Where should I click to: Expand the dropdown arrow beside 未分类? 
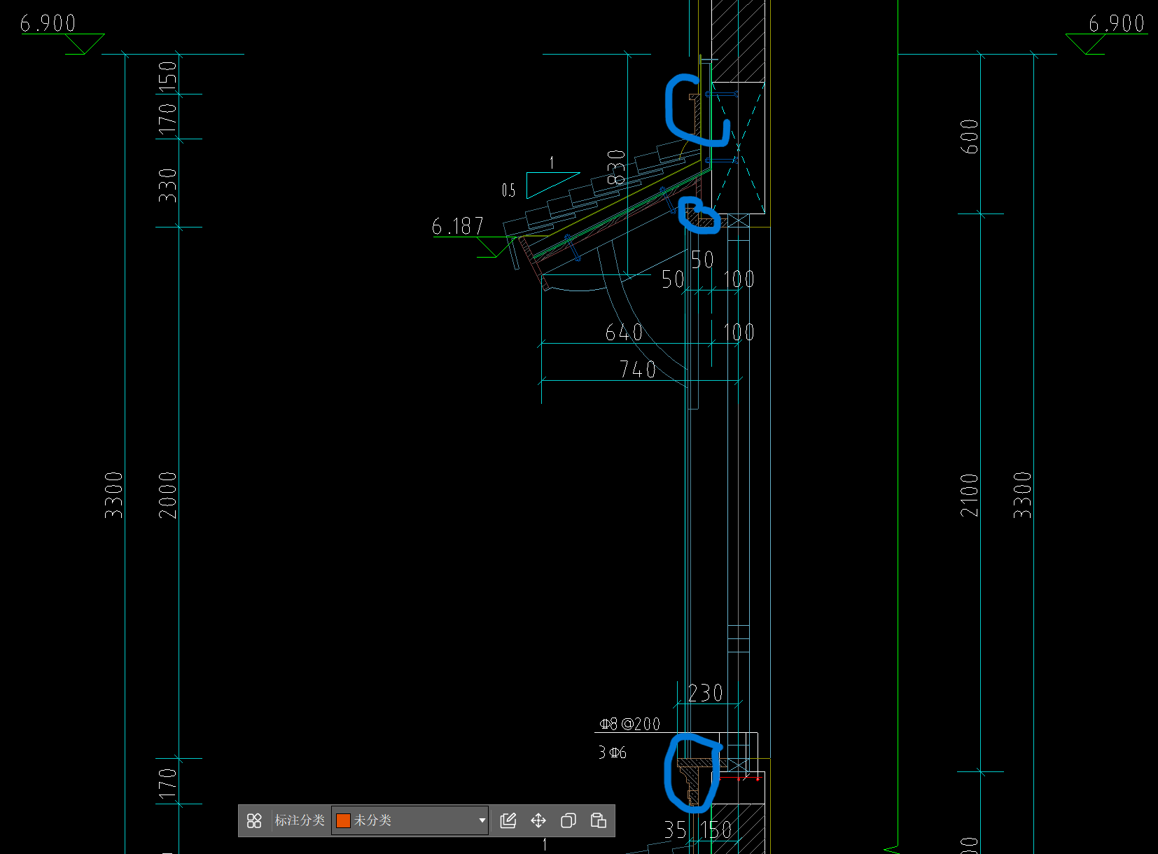tap(482, 820)
